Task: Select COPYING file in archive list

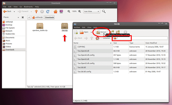Action: click(121, 47)
